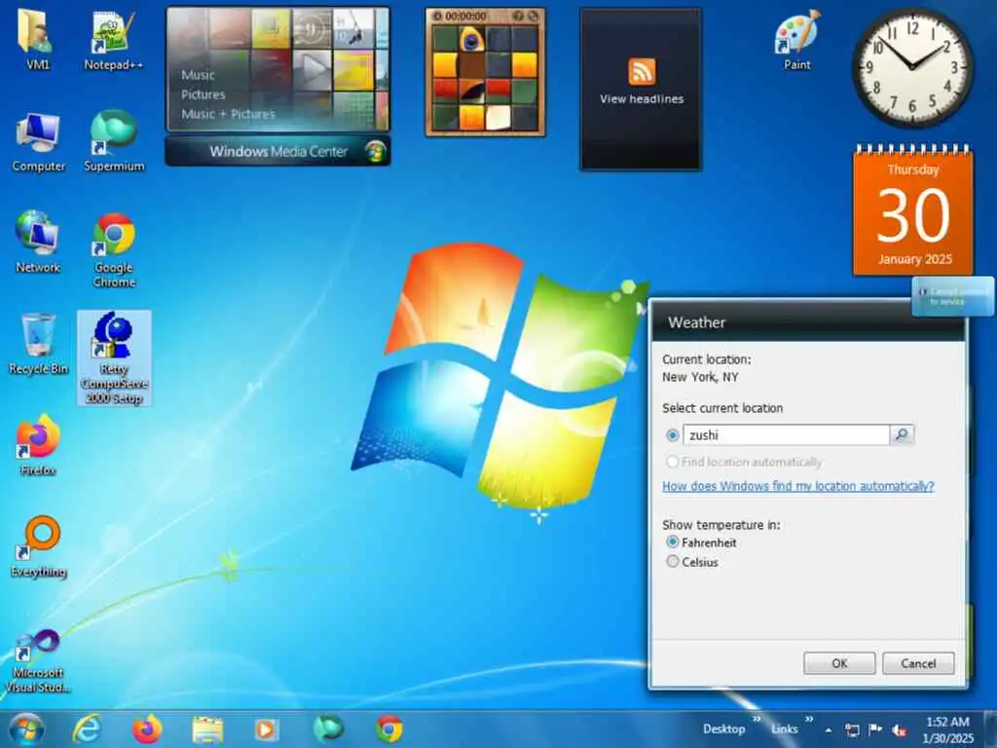Expand the Links toolbar chevron
This screenshot has width=997, height=748.
tap(809, 719)
